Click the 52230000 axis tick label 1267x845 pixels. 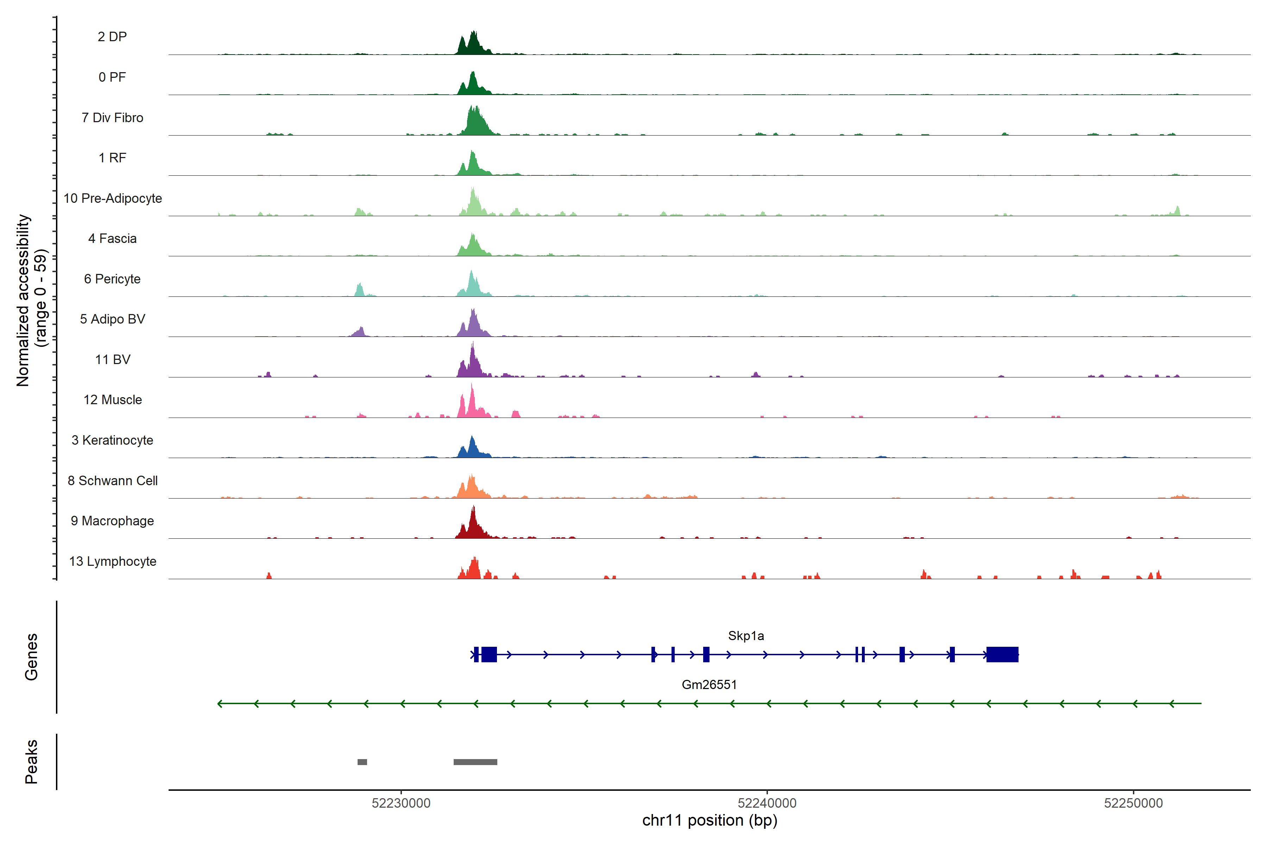(x=401, y=803)
